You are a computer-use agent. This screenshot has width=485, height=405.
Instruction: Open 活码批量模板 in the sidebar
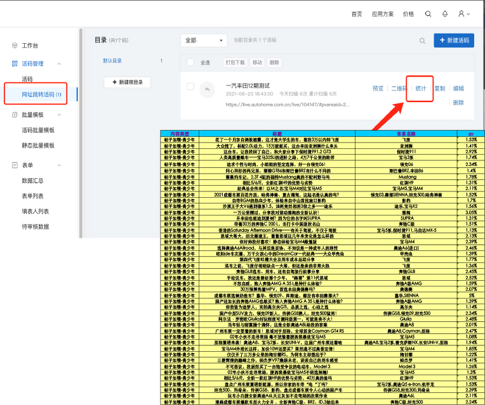coord(38,130)
